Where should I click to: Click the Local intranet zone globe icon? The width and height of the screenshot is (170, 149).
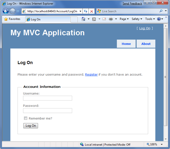[82, 144]
